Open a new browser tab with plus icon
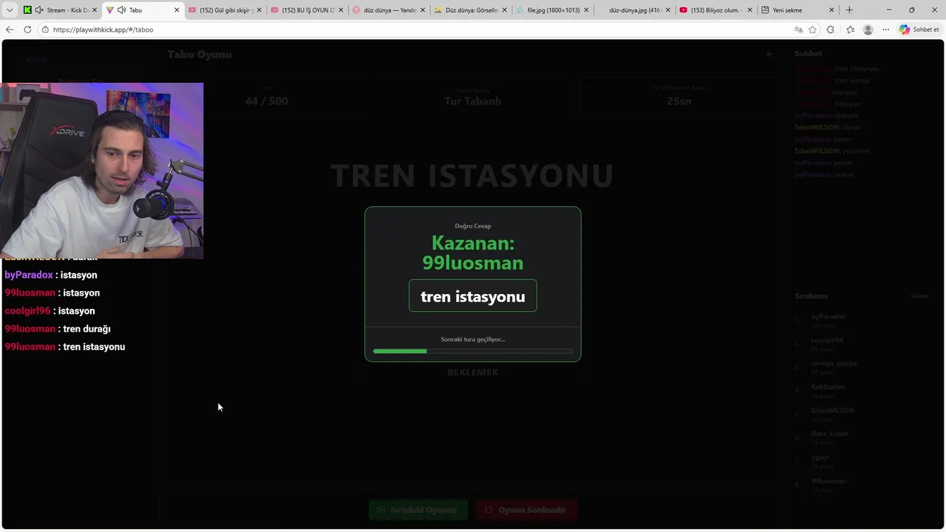946x532 pixels. coord(849,10)
